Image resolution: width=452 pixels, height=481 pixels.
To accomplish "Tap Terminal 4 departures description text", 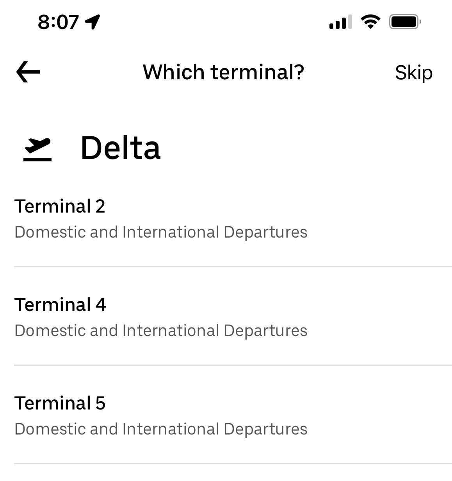I will pyautogui.click(x=161, y=331).
